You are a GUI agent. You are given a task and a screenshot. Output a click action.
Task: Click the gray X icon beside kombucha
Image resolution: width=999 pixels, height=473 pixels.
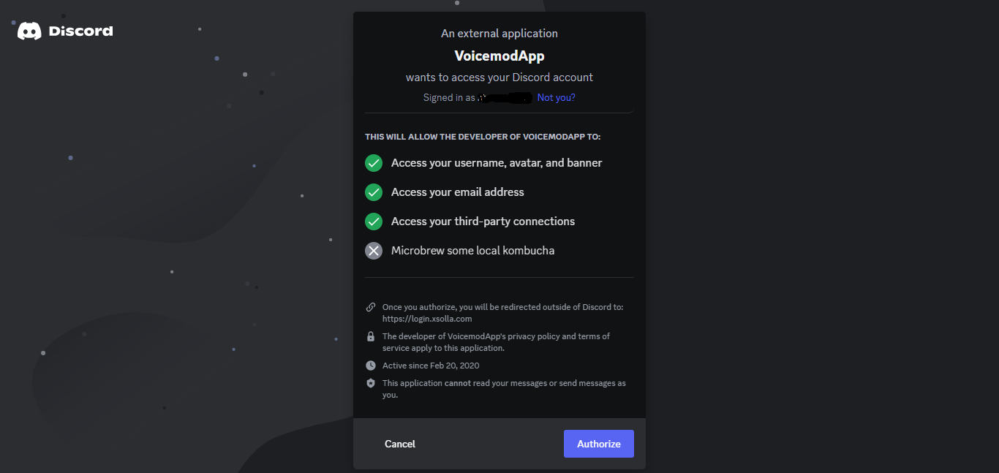(x=374, y=251)
